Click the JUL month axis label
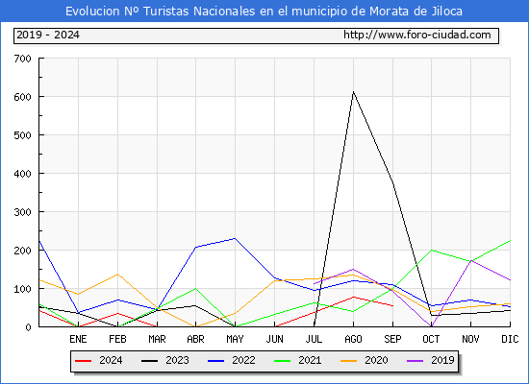 (x=314, y=339)
